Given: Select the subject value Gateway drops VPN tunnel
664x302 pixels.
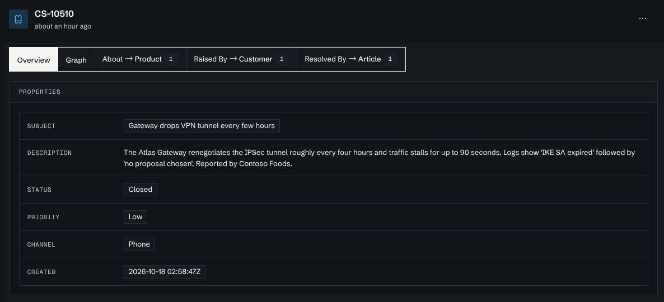Looking at the screenshot, I should tap(202, 126).
